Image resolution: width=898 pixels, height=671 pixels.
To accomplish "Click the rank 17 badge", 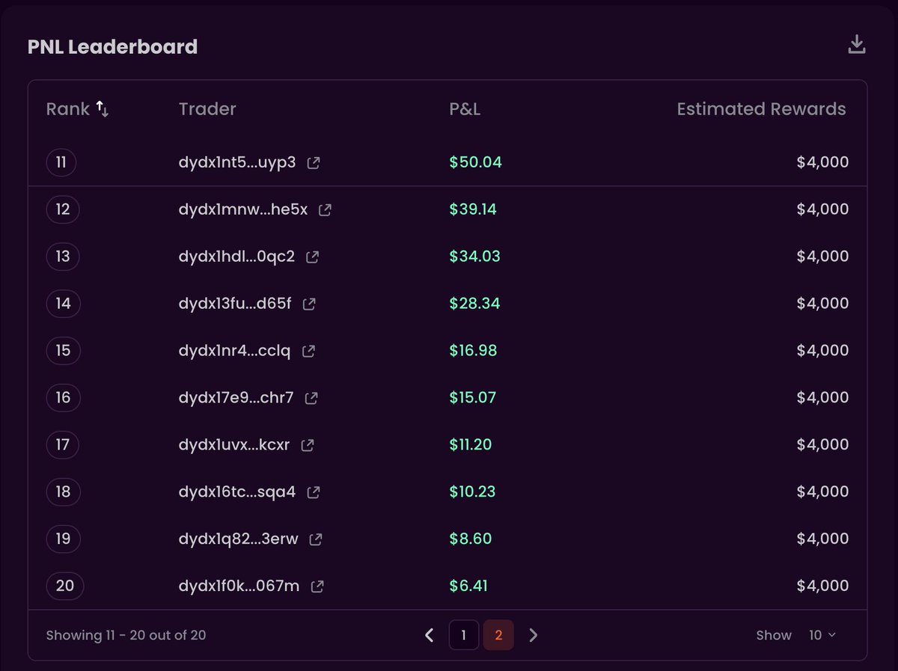I will 62,445.
